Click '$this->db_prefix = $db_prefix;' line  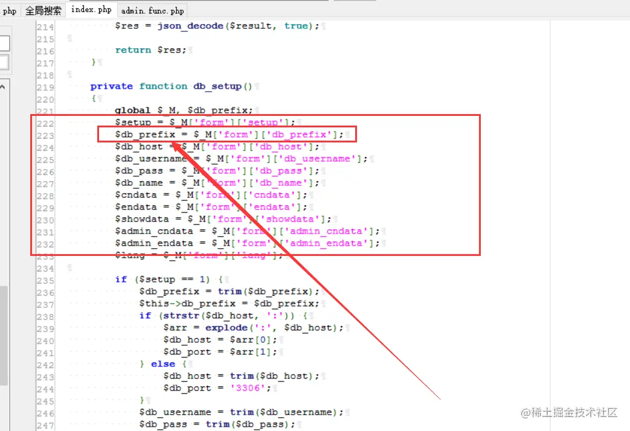229,303
